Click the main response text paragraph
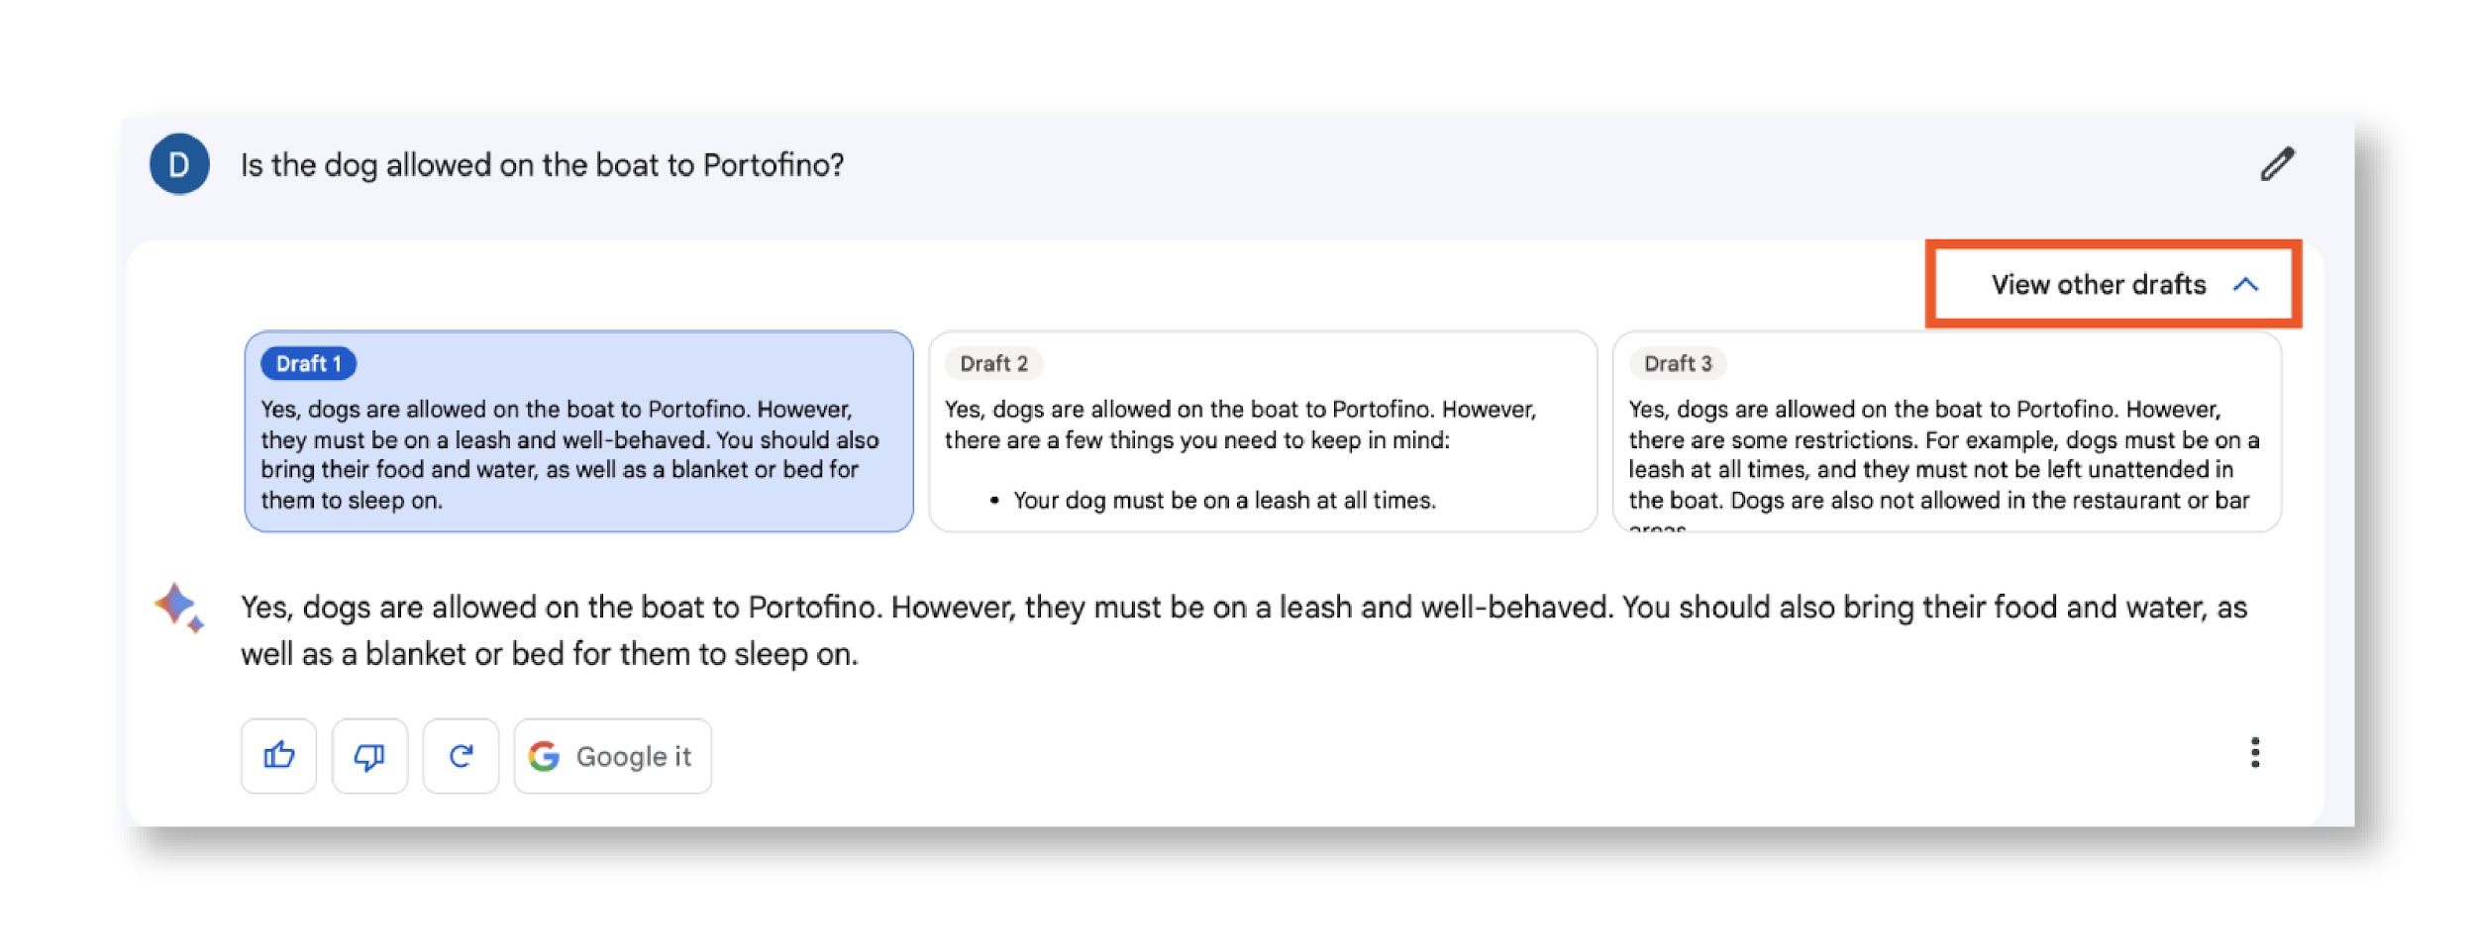 point(1243,630)
